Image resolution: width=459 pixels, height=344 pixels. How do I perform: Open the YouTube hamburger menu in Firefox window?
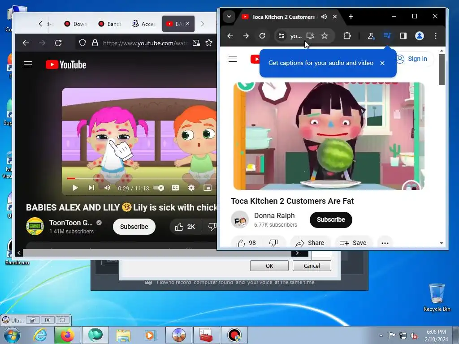(28, 64)
